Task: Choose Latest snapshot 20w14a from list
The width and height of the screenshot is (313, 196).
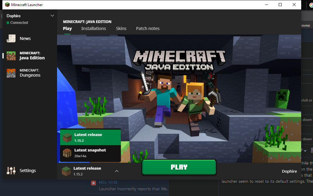Action: pos(90,153)
